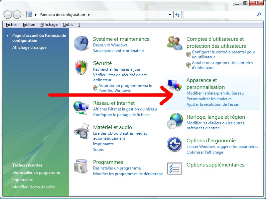The width and height of the screenshot is (266, 199).
Task: Click Ajuster la résolution de l'écran
Action: tap(213, 104)
